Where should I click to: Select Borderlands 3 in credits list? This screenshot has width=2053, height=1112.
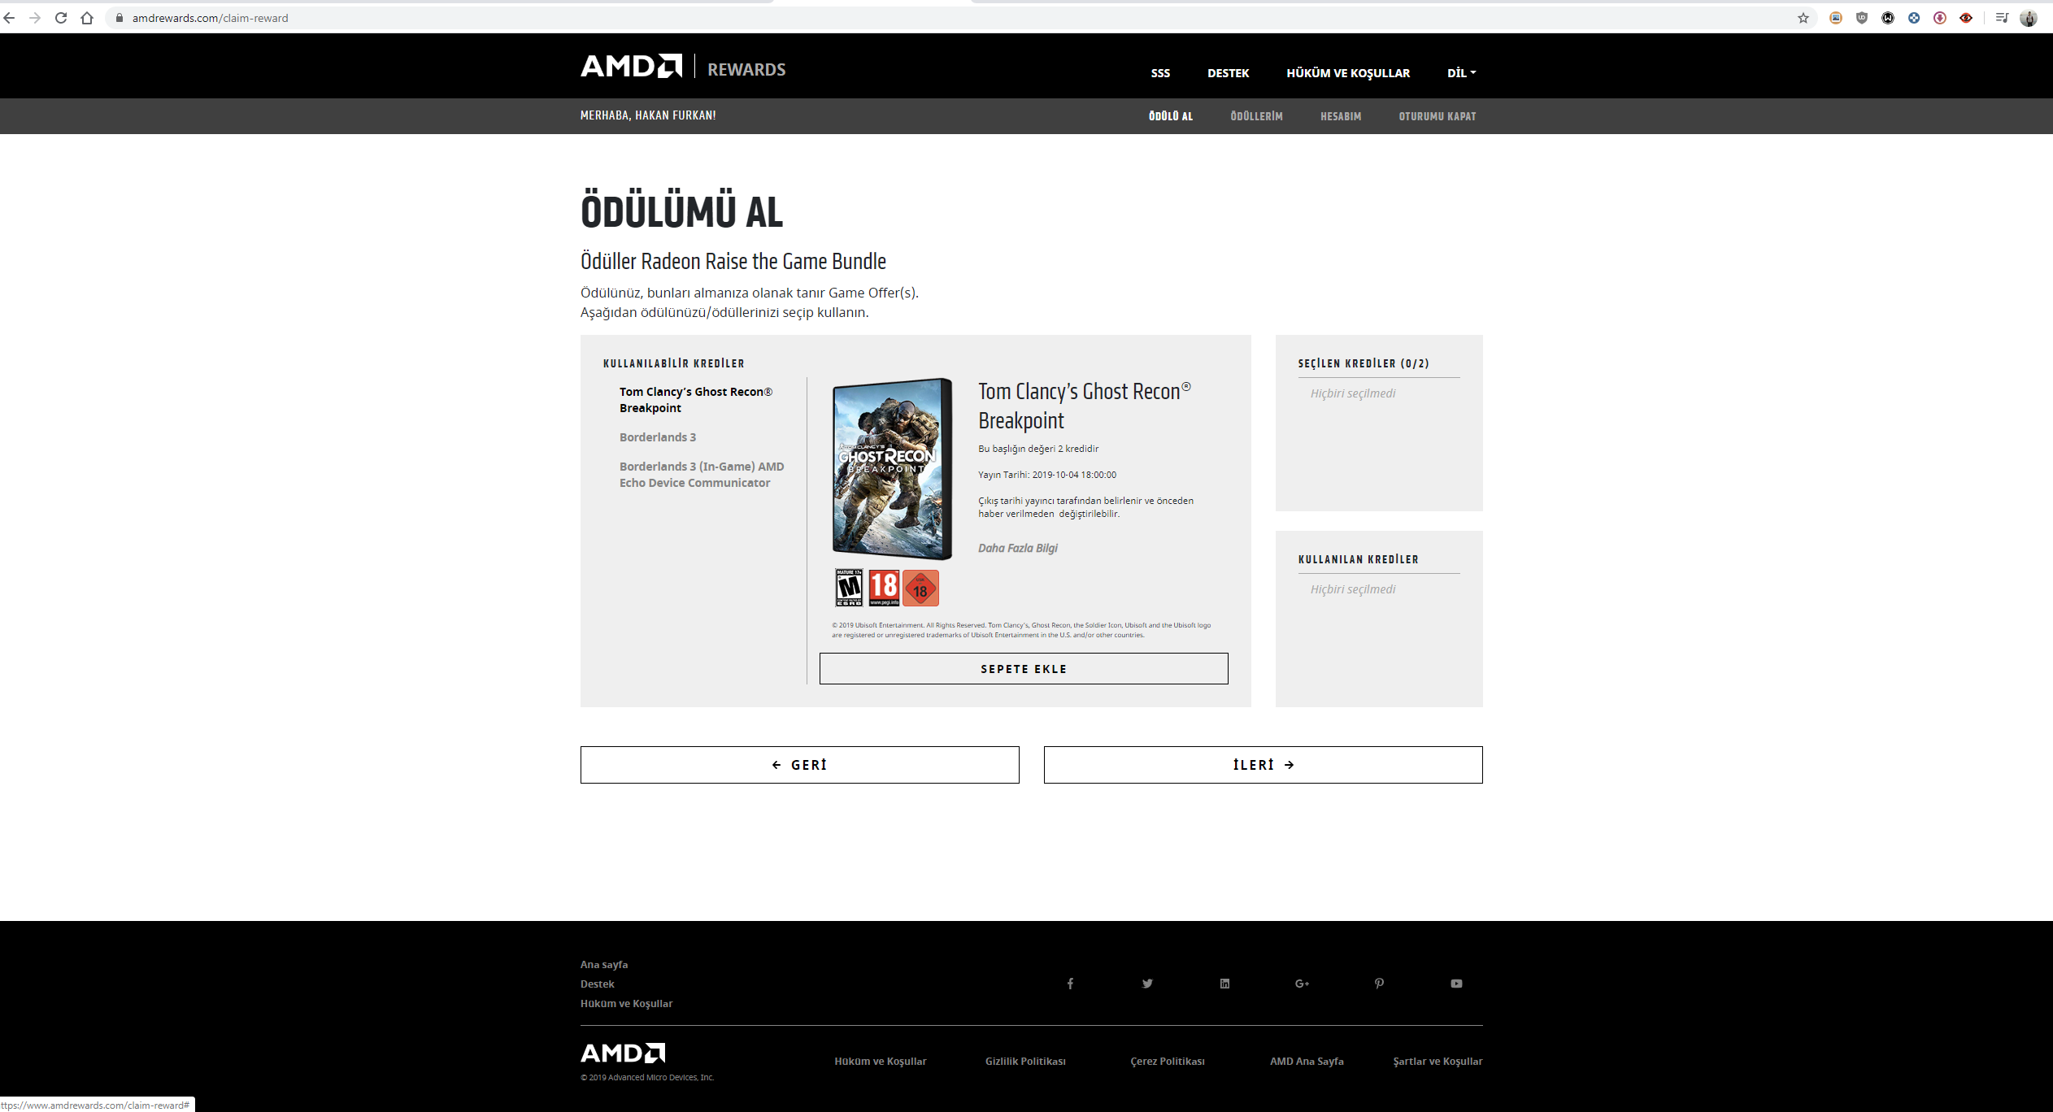658,437
